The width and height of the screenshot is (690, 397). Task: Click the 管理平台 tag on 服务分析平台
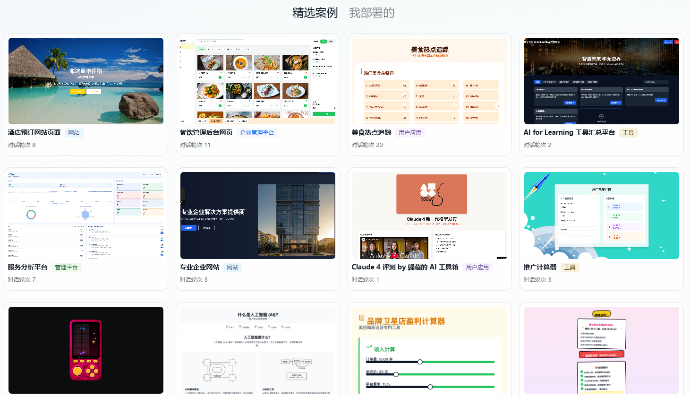[x=66, y=267]
